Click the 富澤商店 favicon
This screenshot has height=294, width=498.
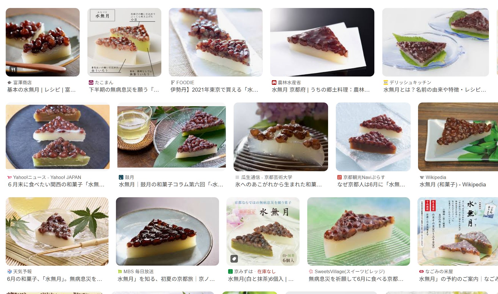click(x=9, y=82)
